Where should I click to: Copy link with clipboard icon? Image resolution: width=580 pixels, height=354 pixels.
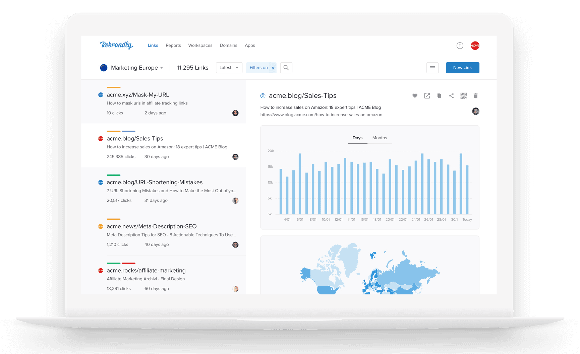(x=439, y=96)
